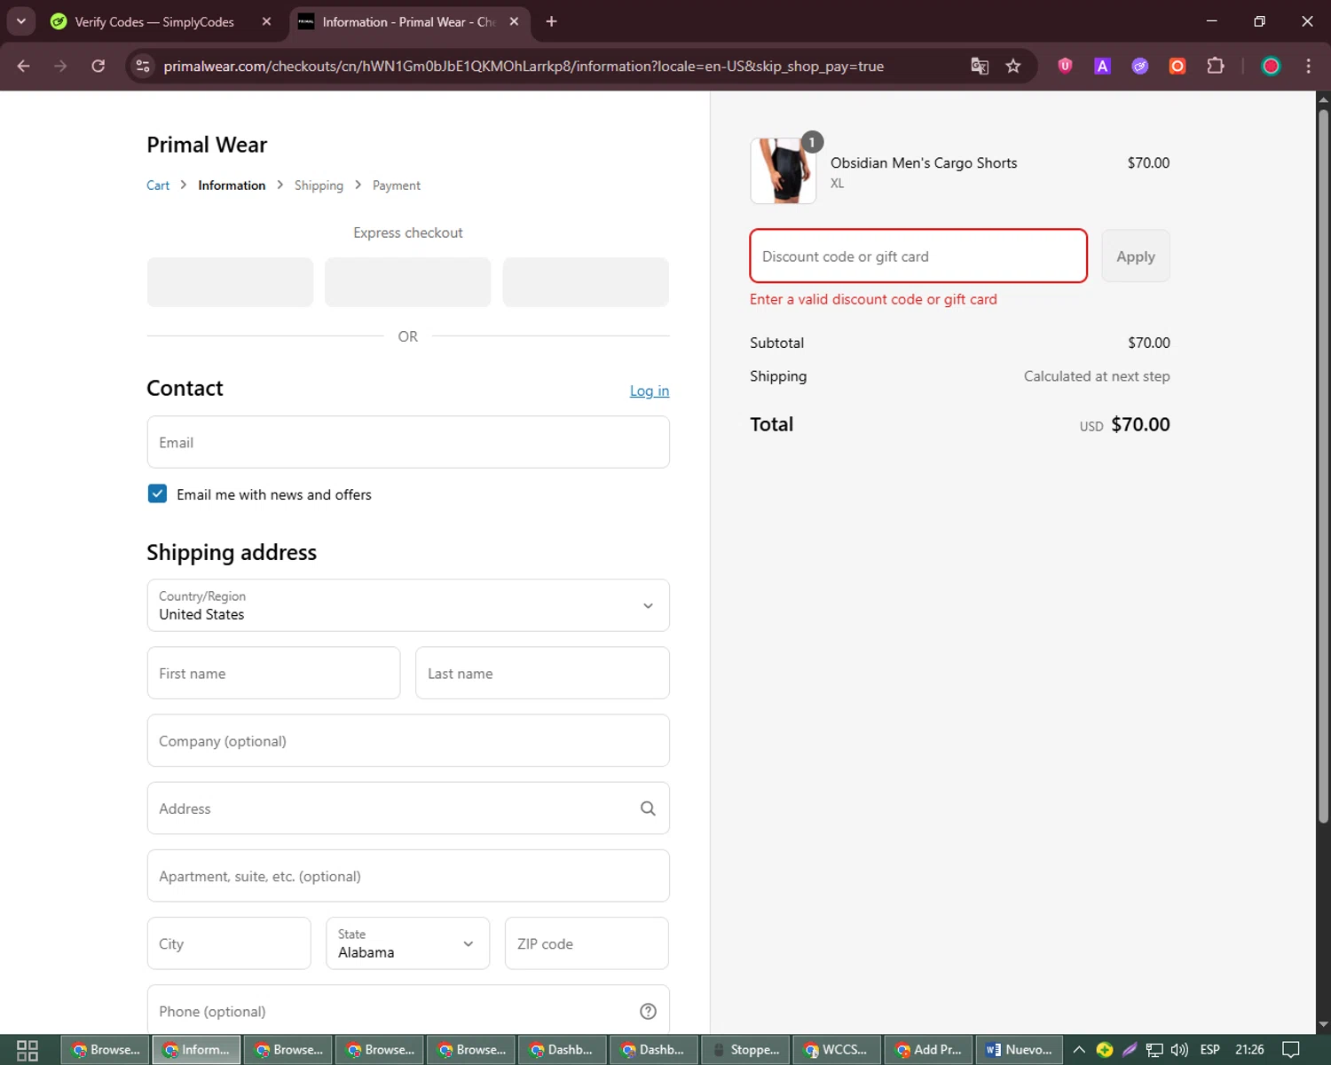The height and width of the screenshot is (1065, 1331).
Task: Open the Add Pr... taskbar window
Action: coord(928,1050)
